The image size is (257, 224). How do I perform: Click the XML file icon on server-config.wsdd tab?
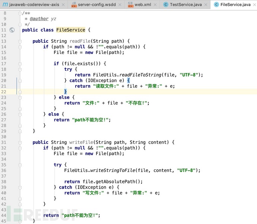click(x=74, y=5)
